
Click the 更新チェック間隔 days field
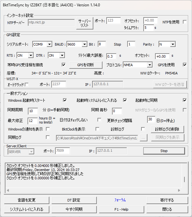[x=151, y=119]
